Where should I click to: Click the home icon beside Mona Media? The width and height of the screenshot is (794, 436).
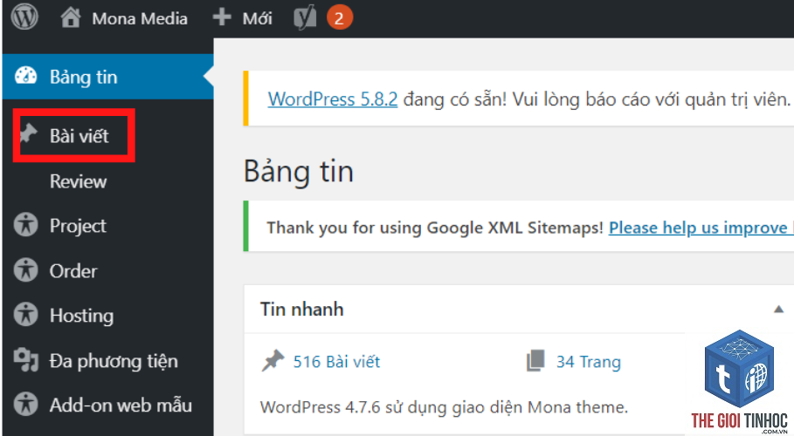pyautogui.click(x=71, y=17)
